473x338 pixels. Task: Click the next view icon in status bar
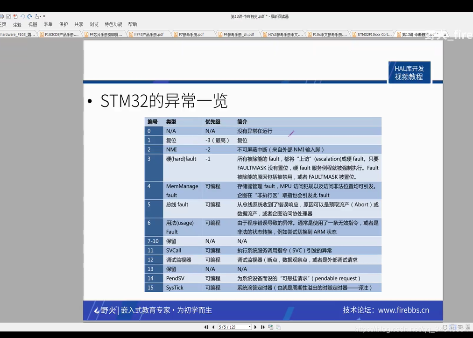(278, 327)
